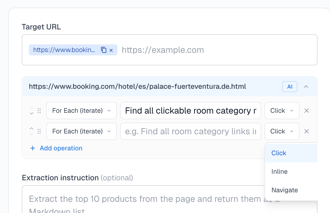The image size is (330, 213).
Task: Grab the second operation's drag handle
Action: pyautogui.click(x=39, y=131)
